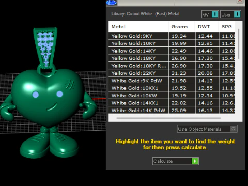Toggle Use Object Materials option
Viewport: 248px width, 186px height.
coord(207,129)
